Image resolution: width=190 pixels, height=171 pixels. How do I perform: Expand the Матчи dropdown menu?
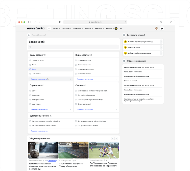coord(57,29)
